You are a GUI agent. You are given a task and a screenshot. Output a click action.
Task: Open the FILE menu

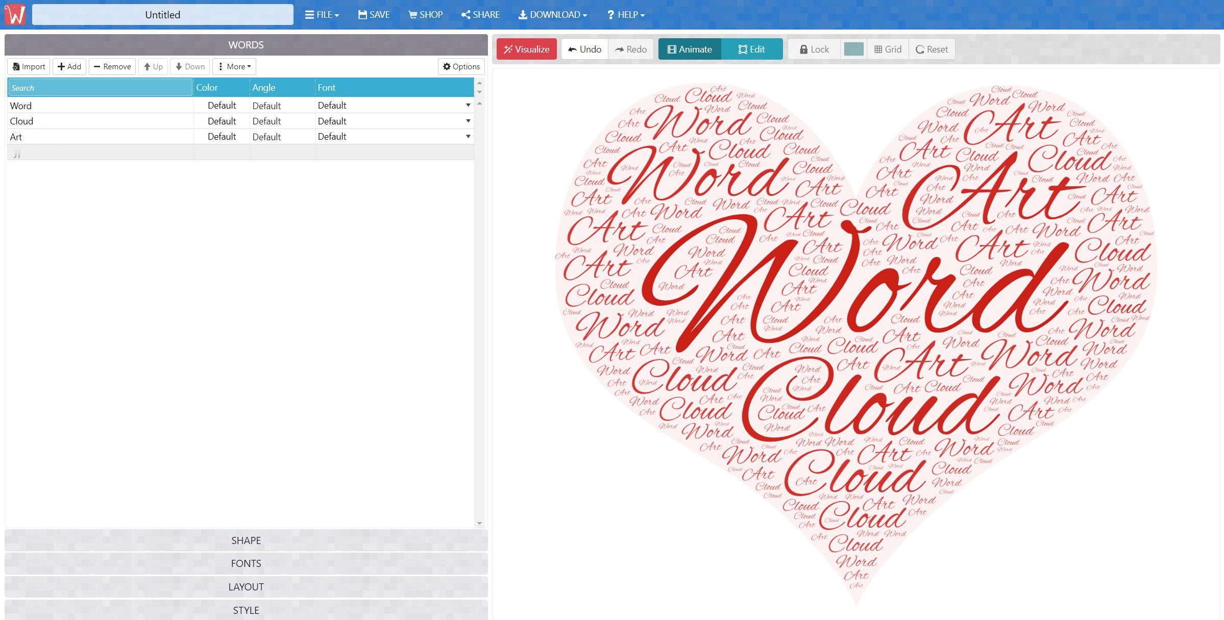(x=322, y=15)
